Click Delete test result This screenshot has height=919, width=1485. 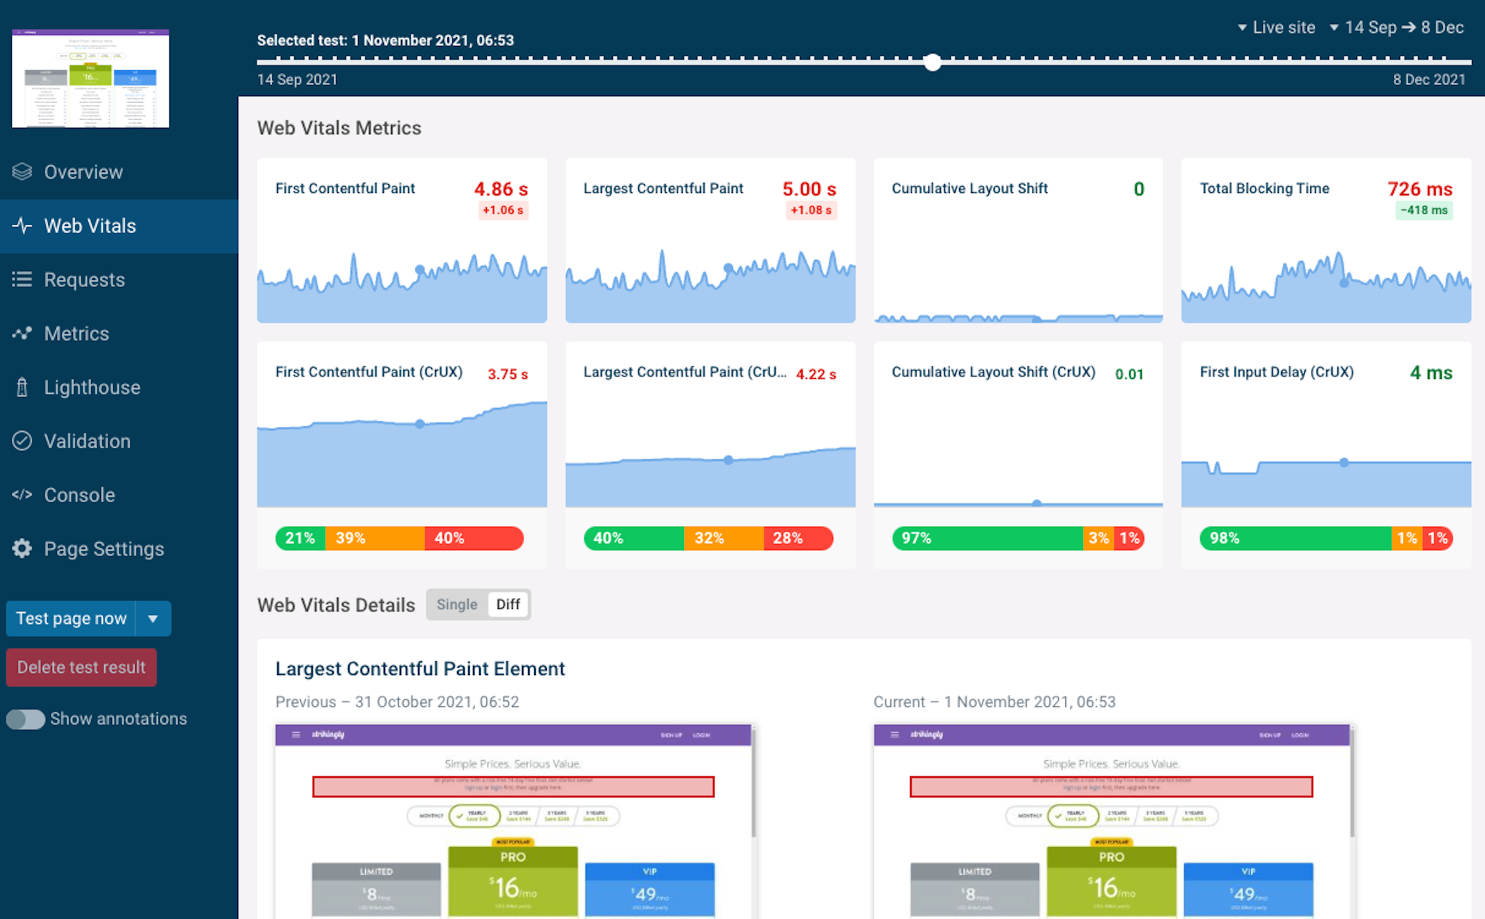coord(81,667)
